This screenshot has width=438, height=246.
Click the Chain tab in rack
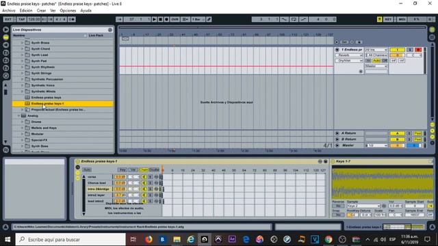(x=144, y=169)
